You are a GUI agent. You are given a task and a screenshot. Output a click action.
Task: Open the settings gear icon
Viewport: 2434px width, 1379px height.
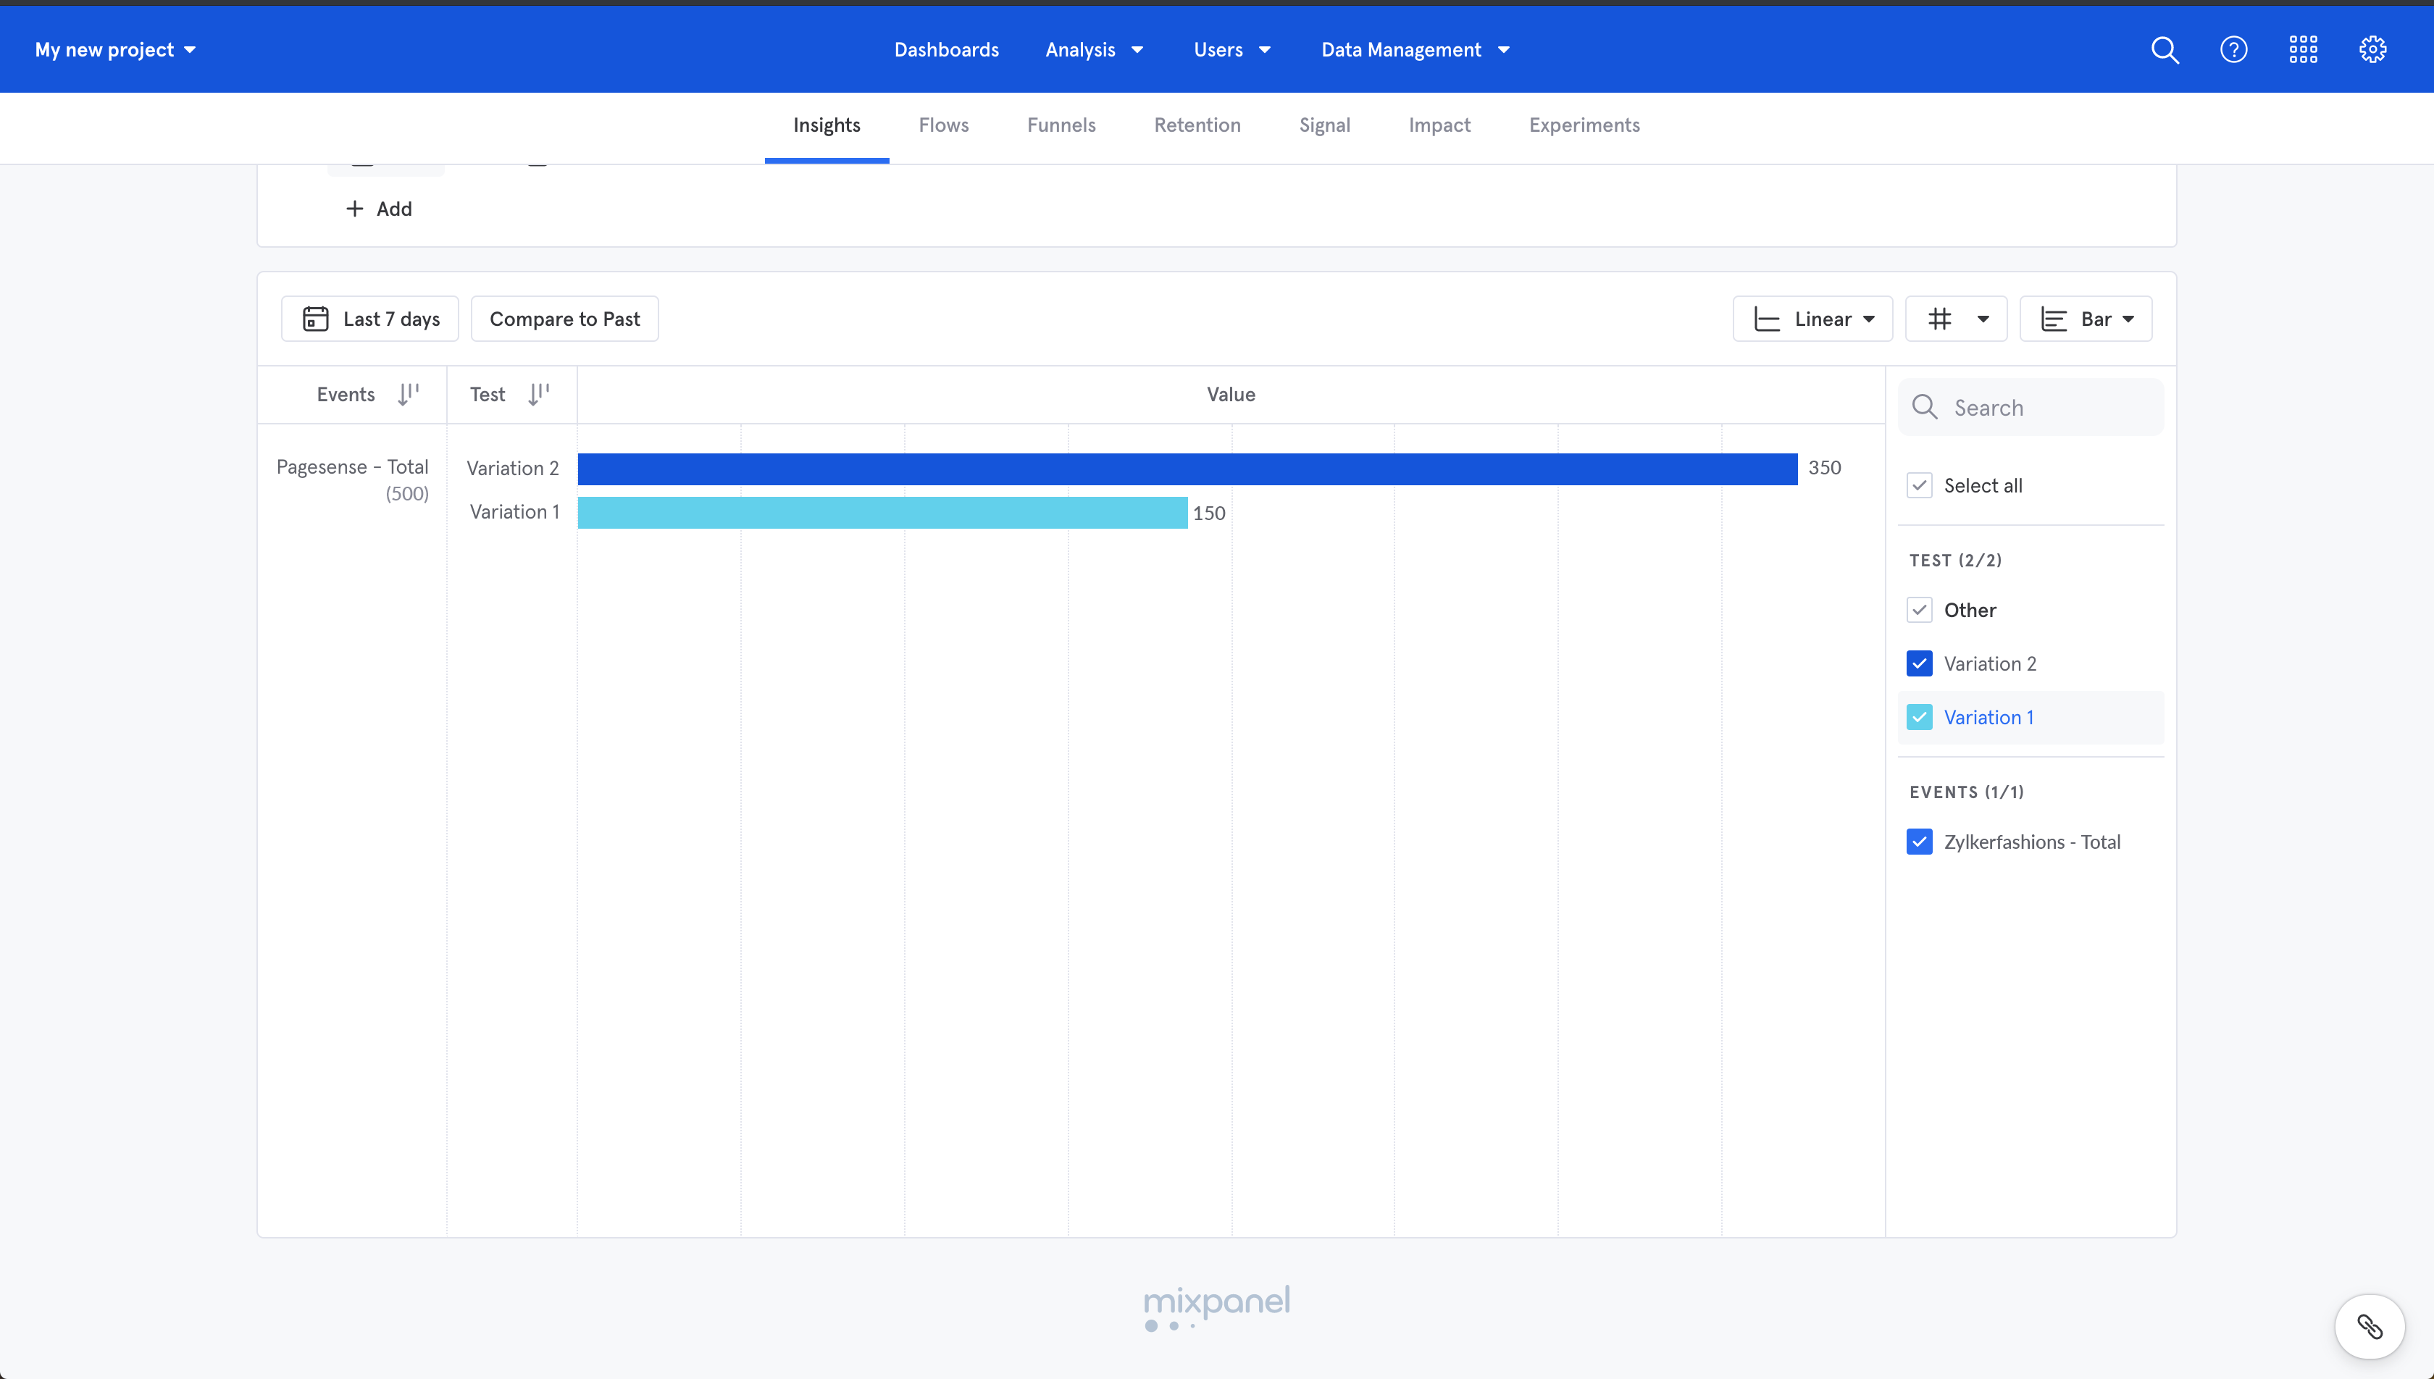(x=2372, y=49)
